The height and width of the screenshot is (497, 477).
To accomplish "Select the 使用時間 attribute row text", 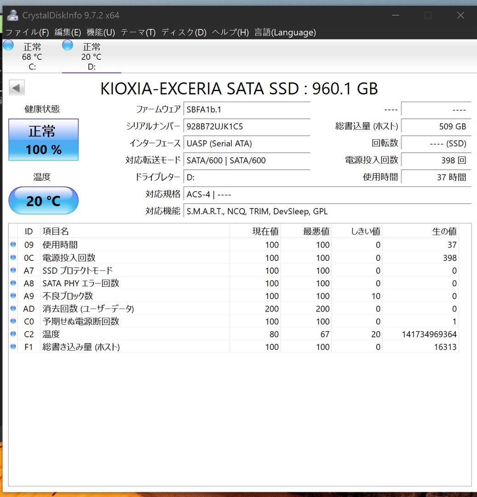I will tap(60, 245).
